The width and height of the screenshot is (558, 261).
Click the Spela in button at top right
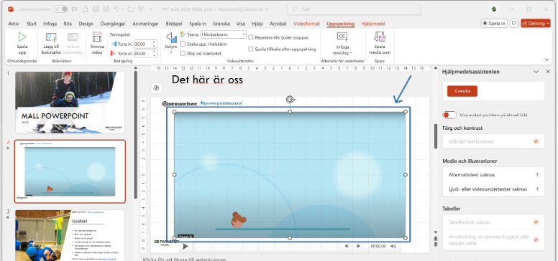[x=494, y=24]
